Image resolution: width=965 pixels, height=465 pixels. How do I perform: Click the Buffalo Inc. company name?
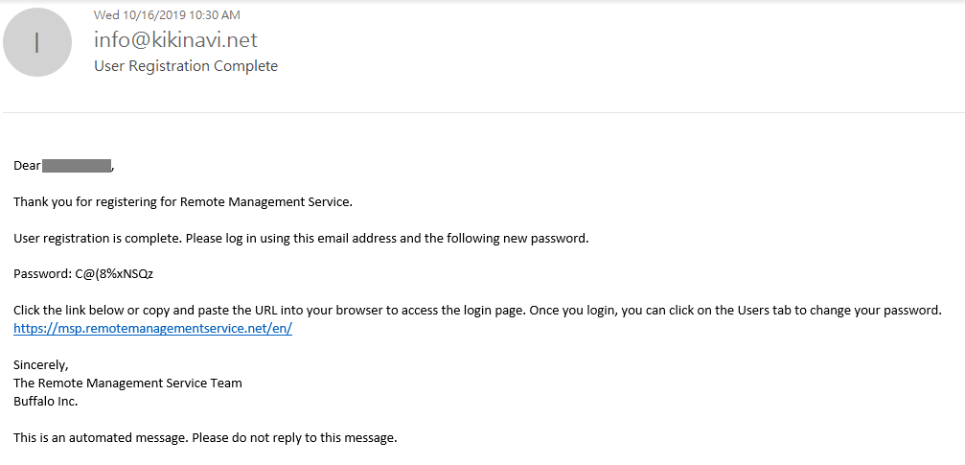point(45,401)
